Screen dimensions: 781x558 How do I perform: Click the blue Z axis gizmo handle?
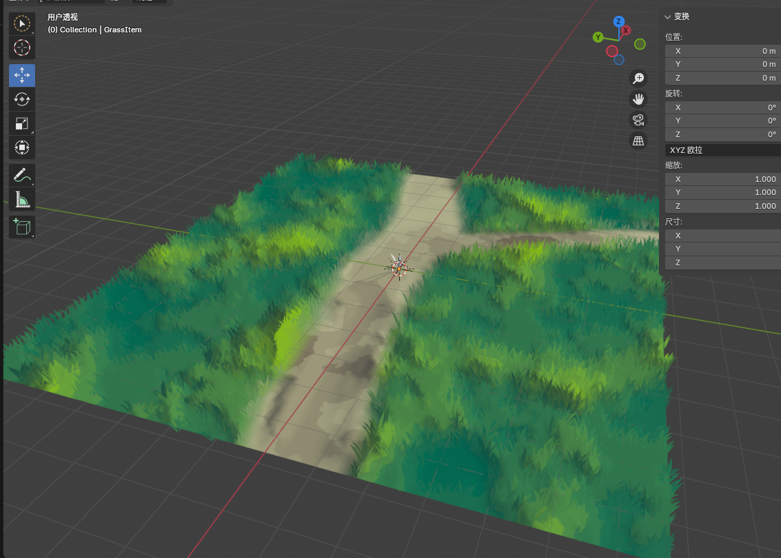pyautogui.click(x=618, y=21)
